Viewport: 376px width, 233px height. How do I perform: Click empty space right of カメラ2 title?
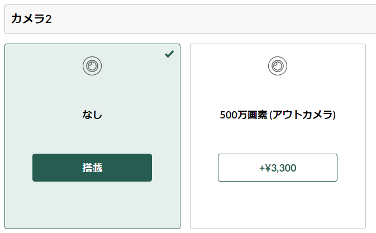213,19
